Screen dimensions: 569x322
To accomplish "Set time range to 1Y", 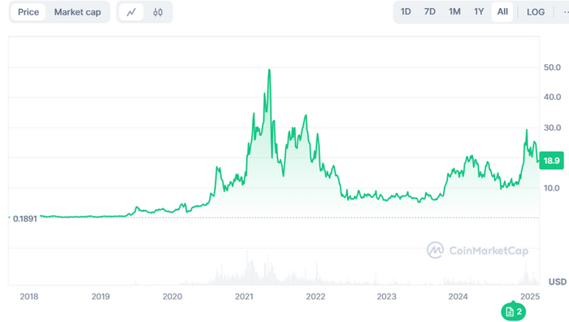I will [479, 12].
